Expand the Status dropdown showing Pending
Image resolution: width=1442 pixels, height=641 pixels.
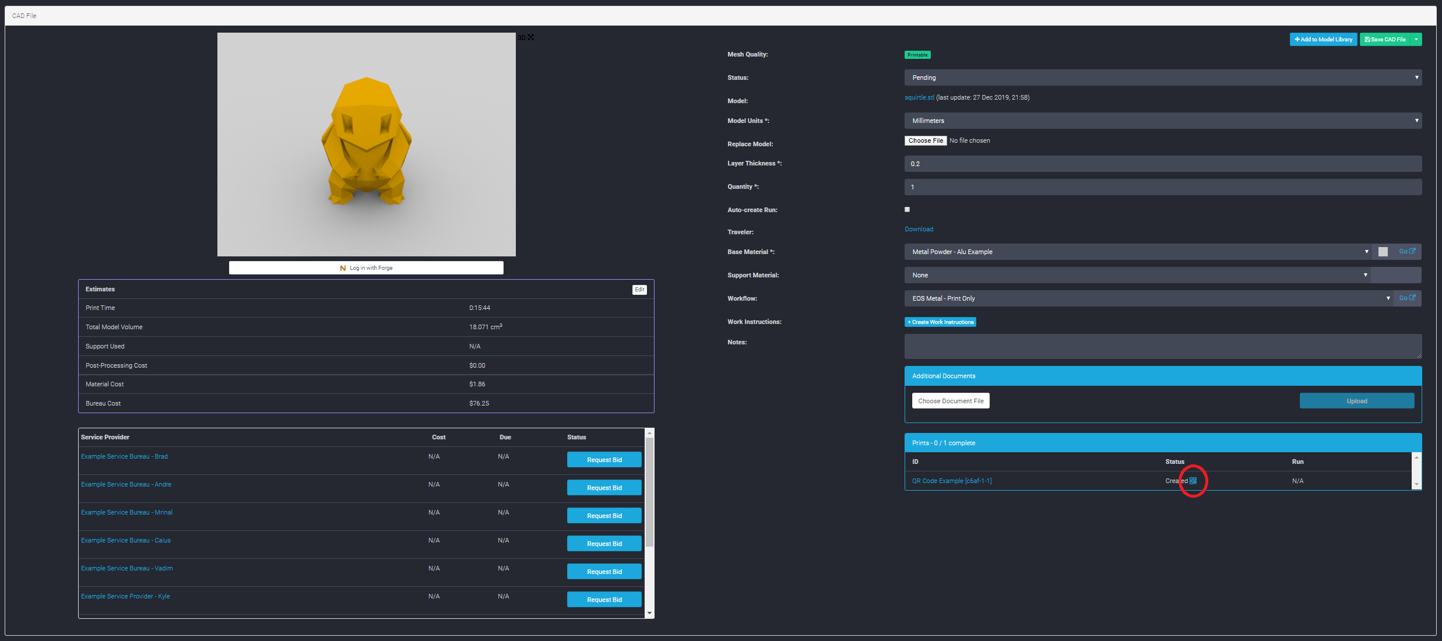[1162, 78]
